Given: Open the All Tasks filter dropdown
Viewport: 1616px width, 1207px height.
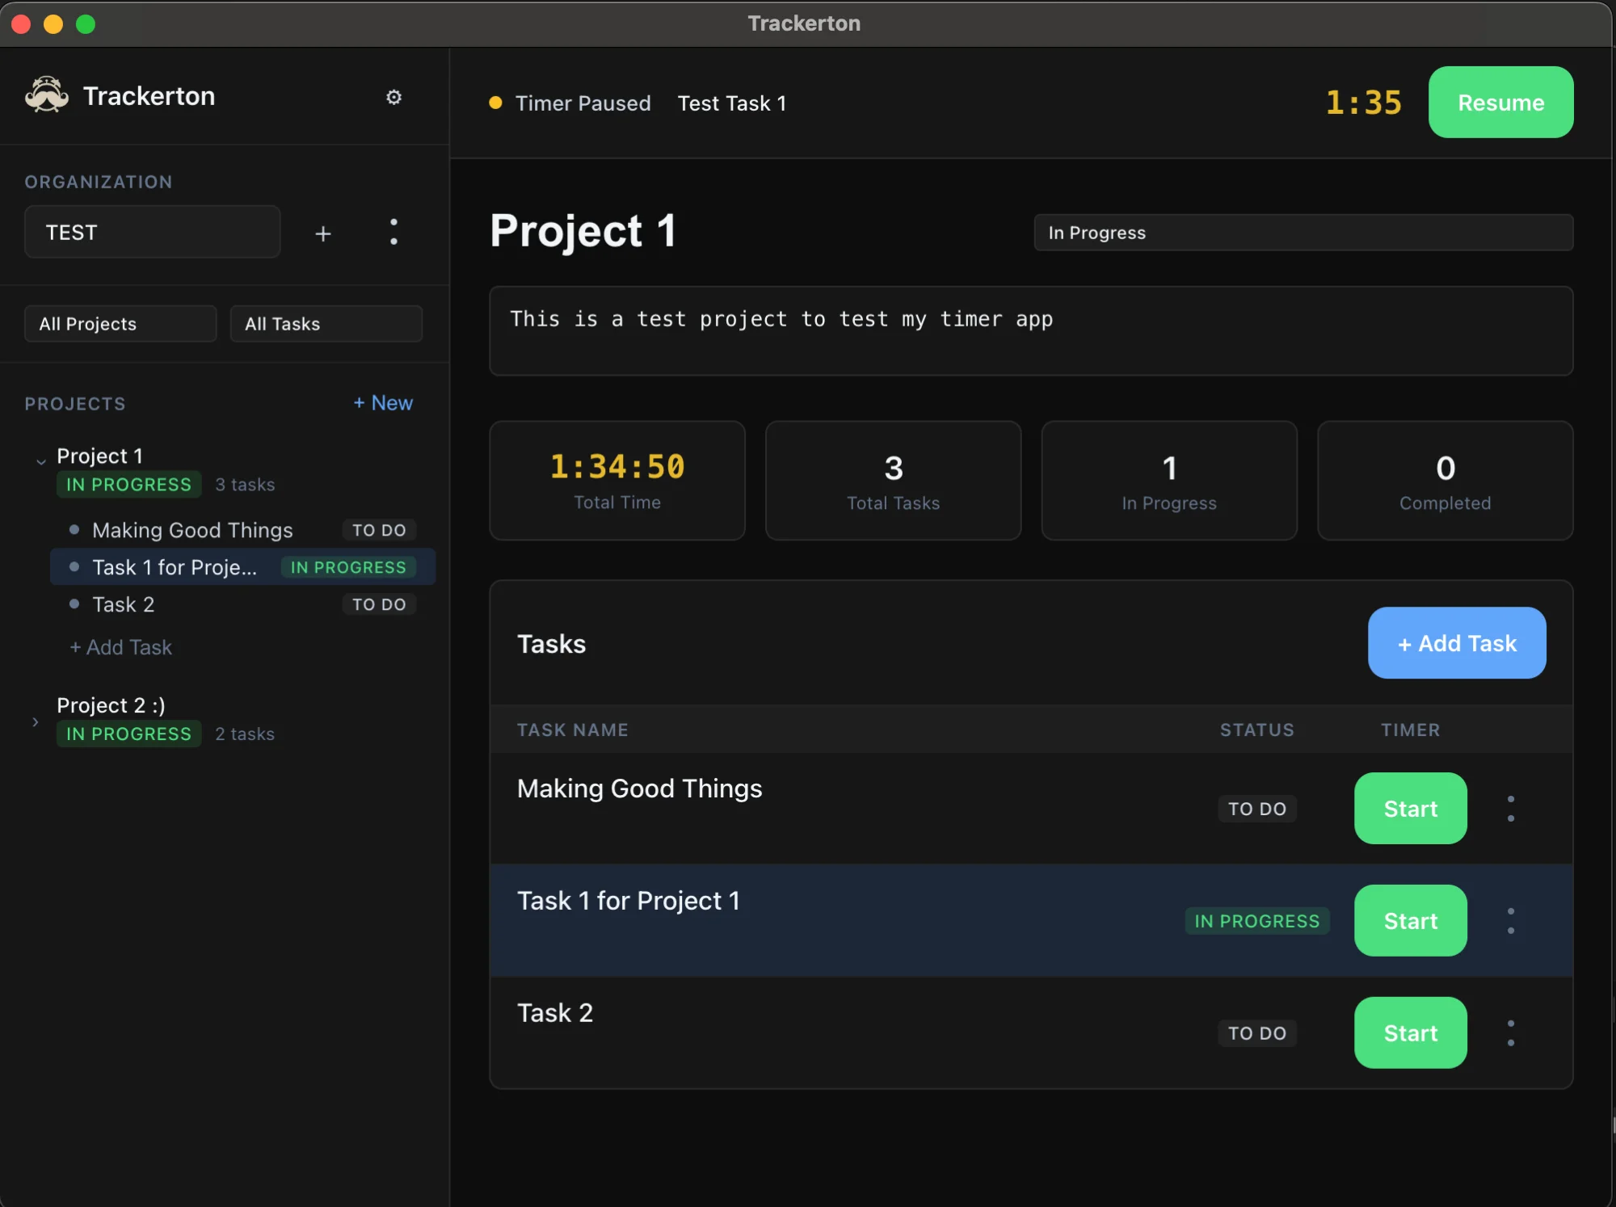Looking at the screenshot, I should [326, 324].
